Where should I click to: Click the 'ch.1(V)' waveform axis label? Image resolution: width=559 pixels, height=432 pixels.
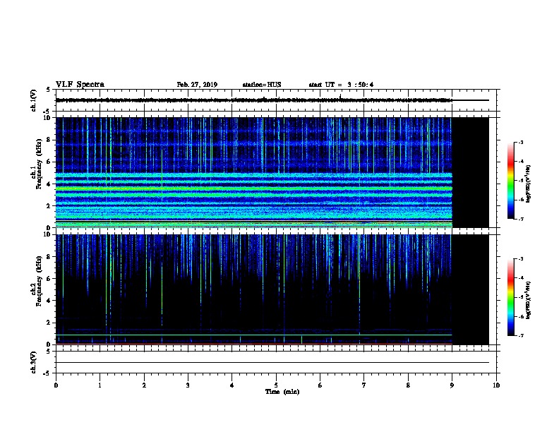34,100
